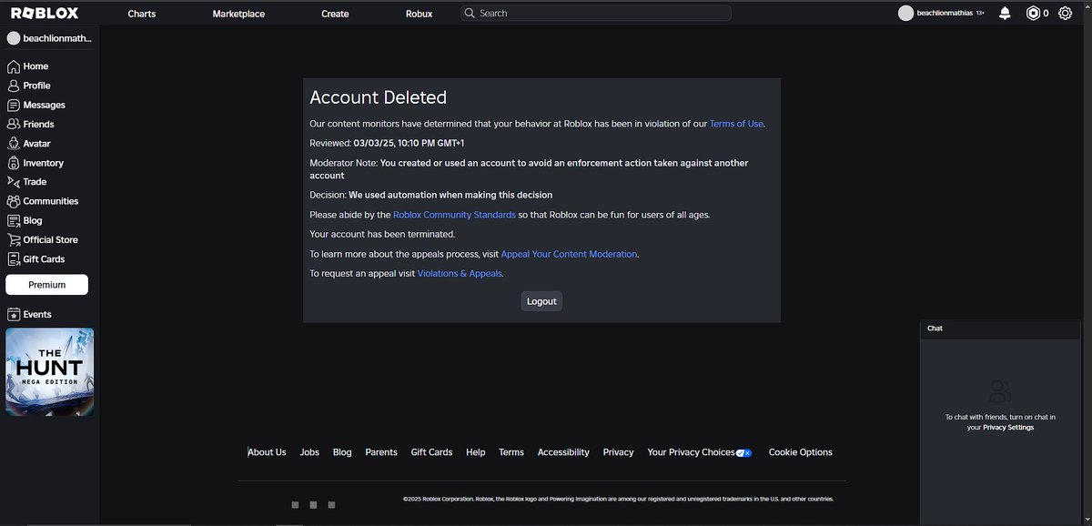Open the Accessibility footer link
This screenshot has width=1092, height=526.
click(563, 452)
